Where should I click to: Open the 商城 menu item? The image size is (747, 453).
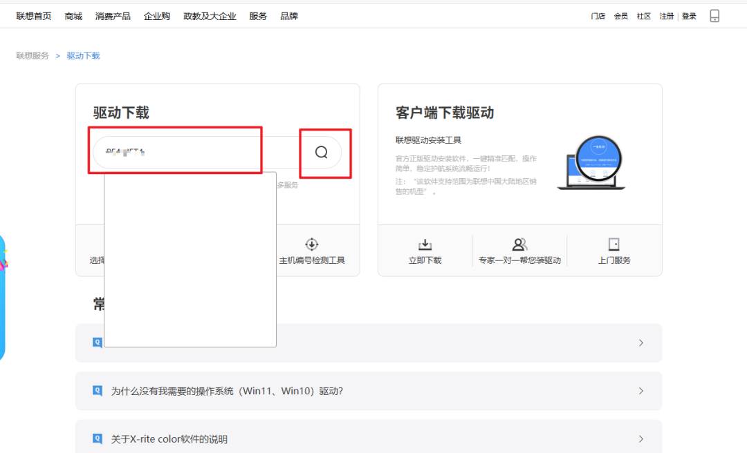[x=73, y=16]
